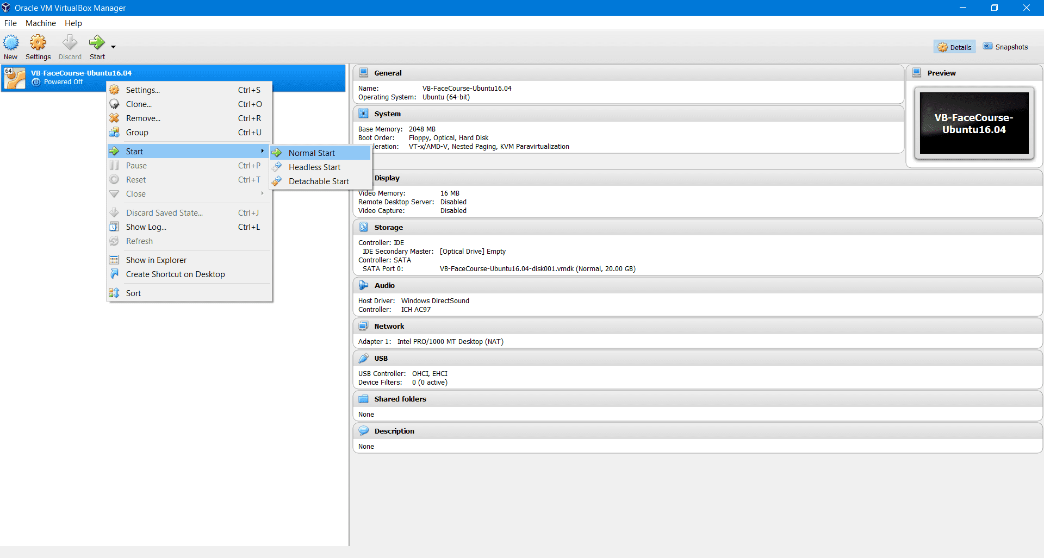The width and height of the screenshot is (1044, 558).
Task: Click the icon beside Show in Explorer
Action: coord(114,260)
